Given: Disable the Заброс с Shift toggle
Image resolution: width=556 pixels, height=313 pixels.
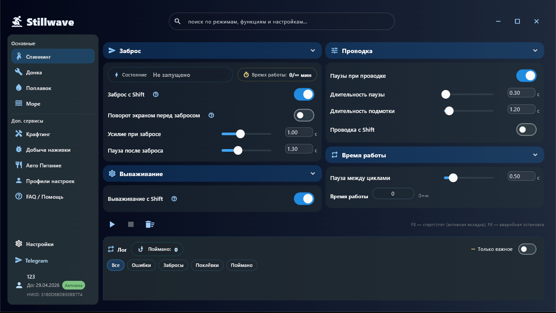Looking at the screenshot, I should coord(304,94).
